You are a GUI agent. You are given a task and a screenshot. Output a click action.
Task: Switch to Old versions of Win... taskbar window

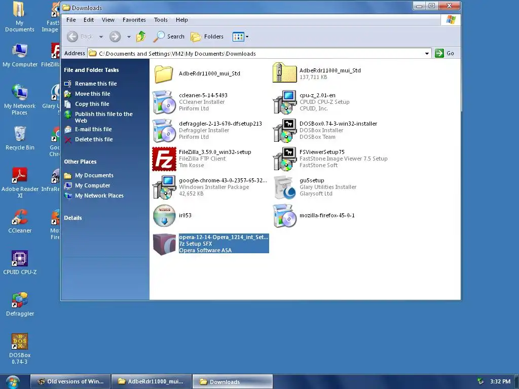(70, 381)
